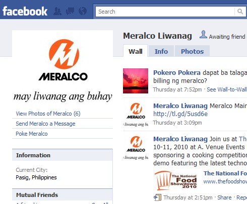This screenshot has height=204, width=247.
Task: Click See Wall-to-Wall link
Action: [x=227, y=89]
